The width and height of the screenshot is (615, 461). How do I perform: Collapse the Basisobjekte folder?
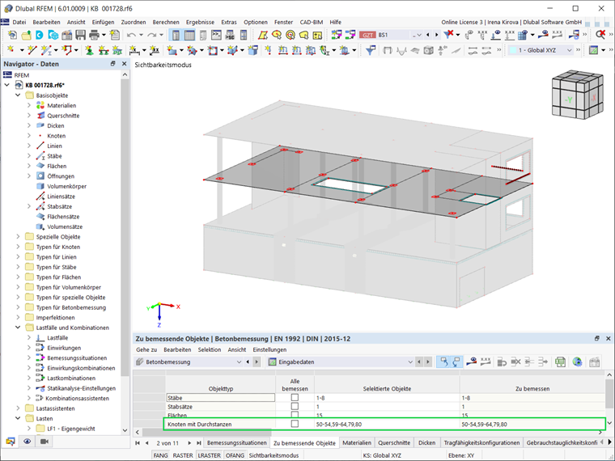point(18,95)
